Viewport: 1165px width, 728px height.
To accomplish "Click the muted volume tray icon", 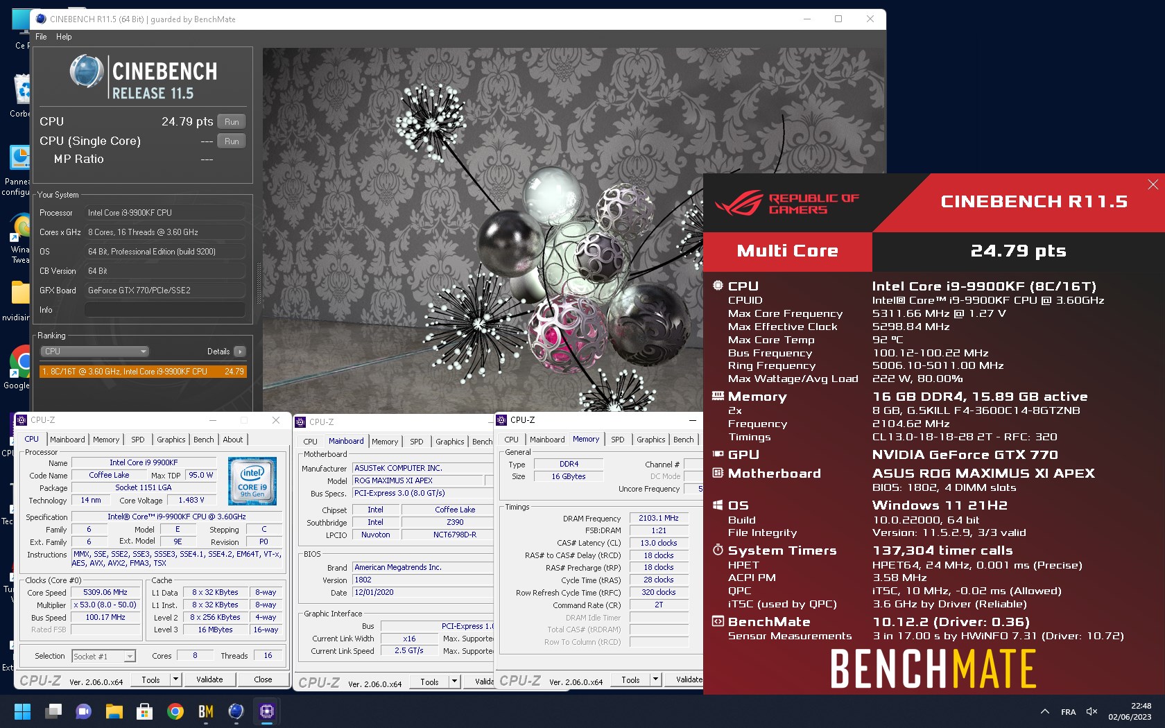I will point(1091,712).
